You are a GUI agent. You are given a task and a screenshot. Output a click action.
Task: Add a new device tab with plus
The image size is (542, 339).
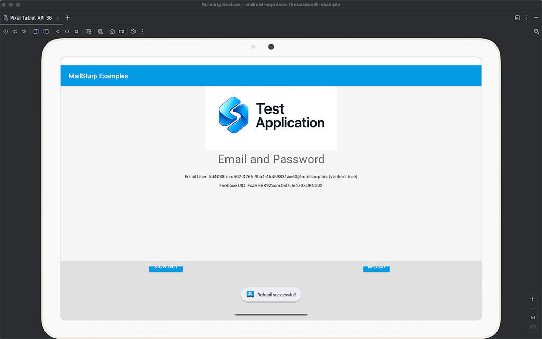tap(67, 17)
